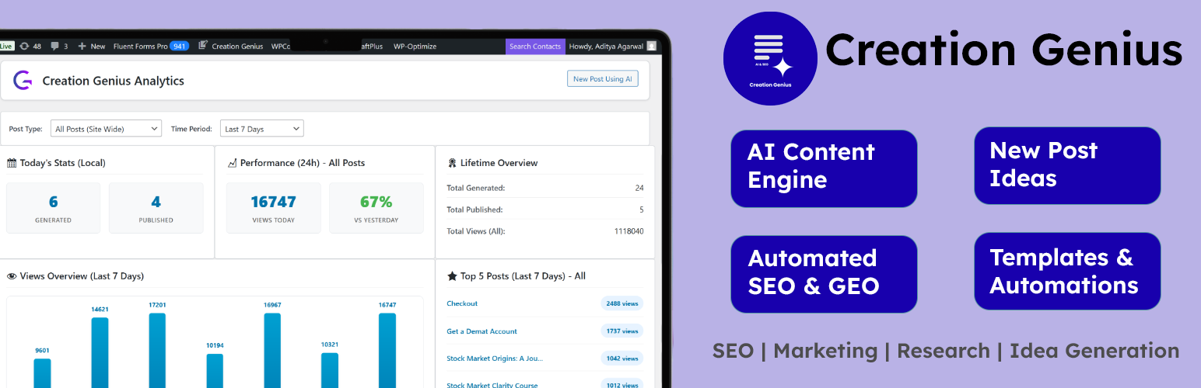1201x388 pixels.
Task: Click the Creation Genius edit icon in admin bar
Action: (203, 47)
